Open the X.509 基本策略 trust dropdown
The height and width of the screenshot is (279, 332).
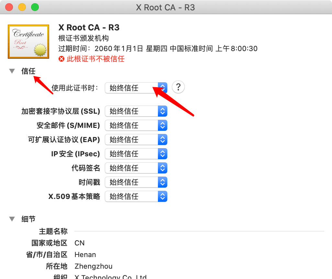pos(136,196)
